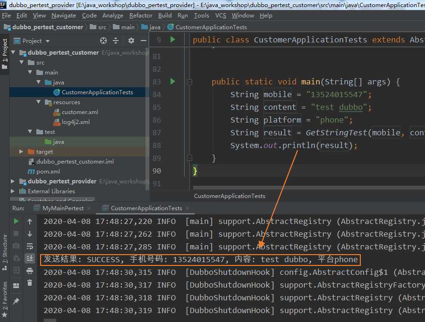Click the Up stack trace arrow
This screenshot has height=322, width=425.
[x=30, y=222]
